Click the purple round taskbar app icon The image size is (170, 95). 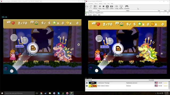click(x=54, y=93)
